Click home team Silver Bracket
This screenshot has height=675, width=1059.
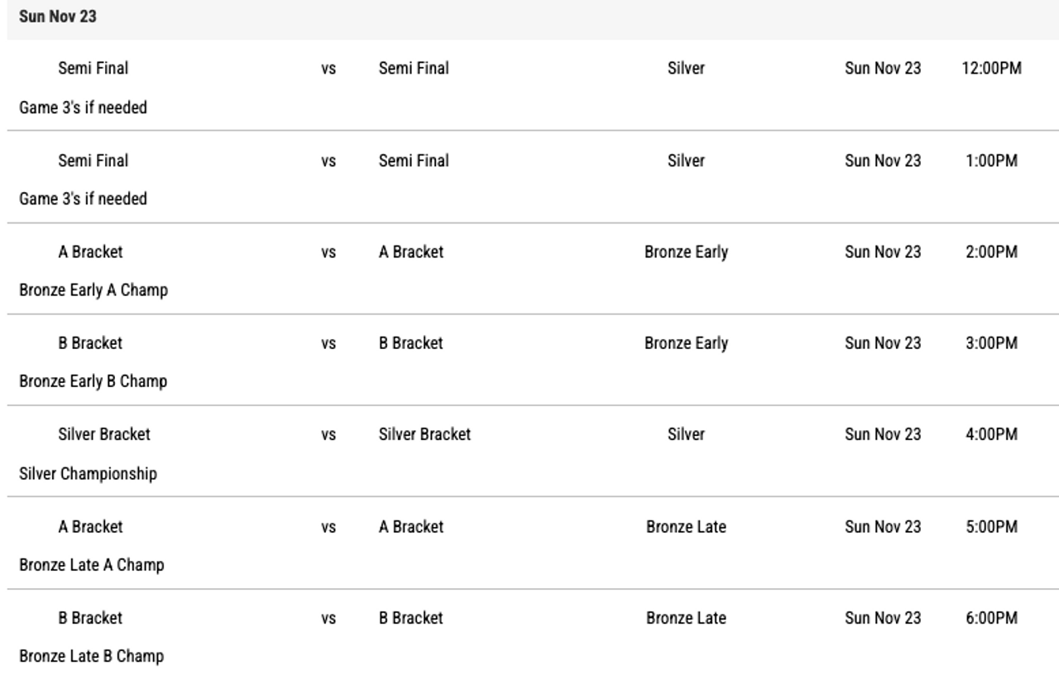click(104, 434)
